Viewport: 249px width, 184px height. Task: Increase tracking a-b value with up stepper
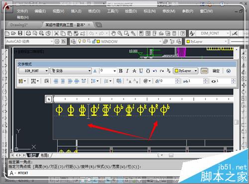(x=205, y=80)
